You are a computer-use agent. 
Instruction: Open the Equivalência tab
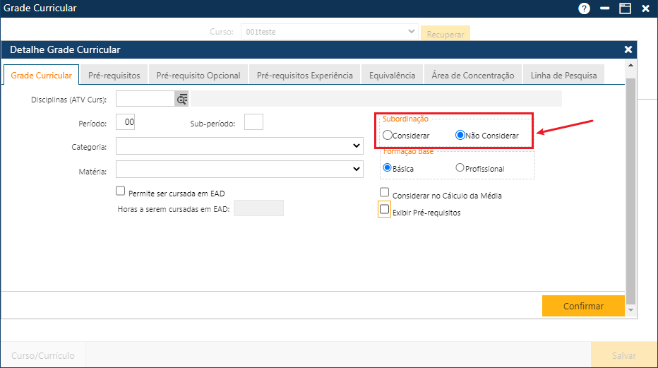coord(393,76)
